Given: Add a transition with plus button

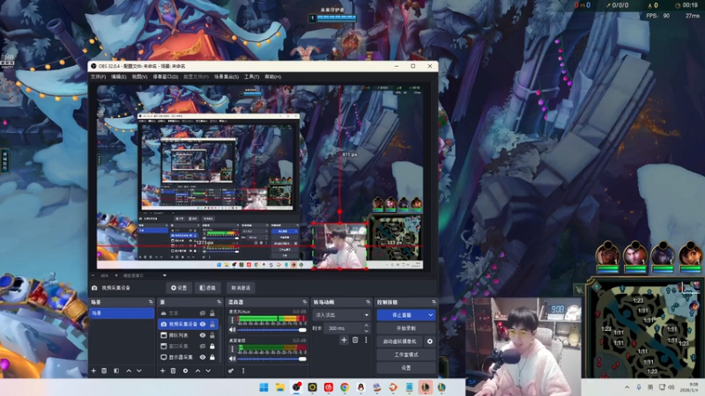Looking at the screenshot, I should click(x=344, y=340).
